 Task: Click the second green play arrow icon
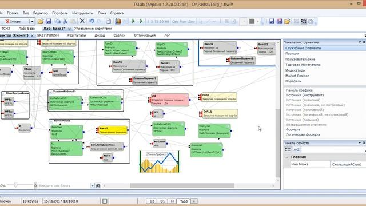coord(141,21)
